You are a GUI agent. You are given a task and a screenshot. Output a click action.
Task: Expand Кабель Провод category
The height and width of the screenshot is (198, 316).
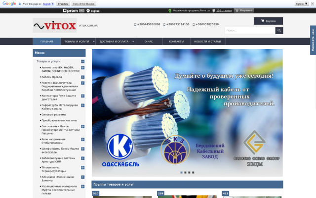point(82,77)
